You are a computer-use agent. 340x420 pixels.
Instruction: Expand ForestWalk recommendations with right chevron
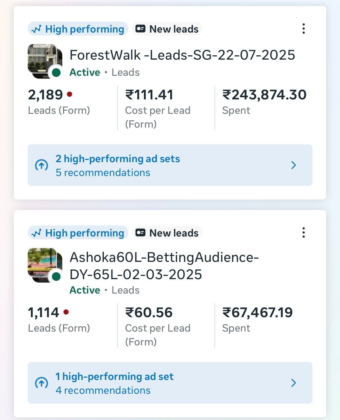pos(294,165)
